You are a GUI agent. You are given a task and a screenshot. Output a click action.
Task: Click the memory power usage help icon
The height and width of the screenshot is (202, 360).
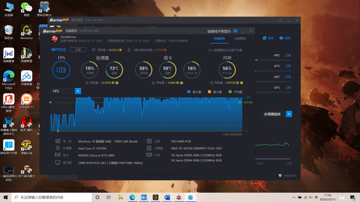[242, 83]
